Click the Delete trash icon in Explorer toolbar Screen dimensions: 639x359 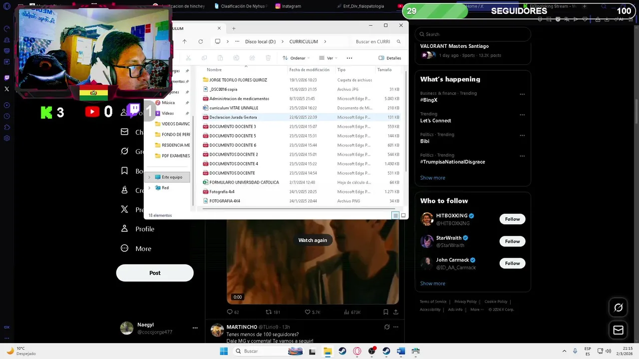[x=268, y=58]
